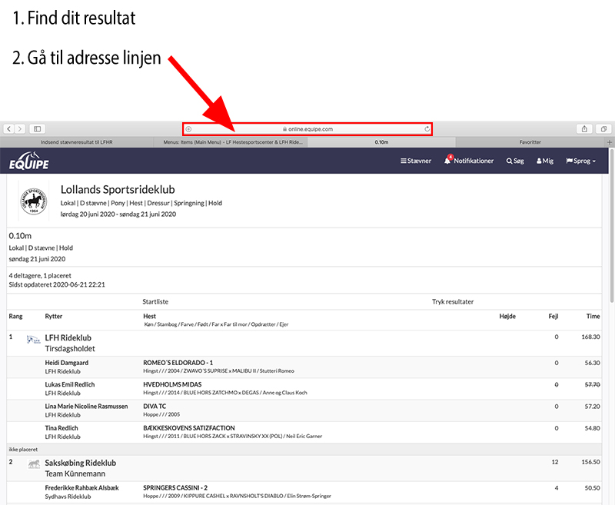615x505 pixels.
Task: Click the Time column header
Action: coord(593,316)
